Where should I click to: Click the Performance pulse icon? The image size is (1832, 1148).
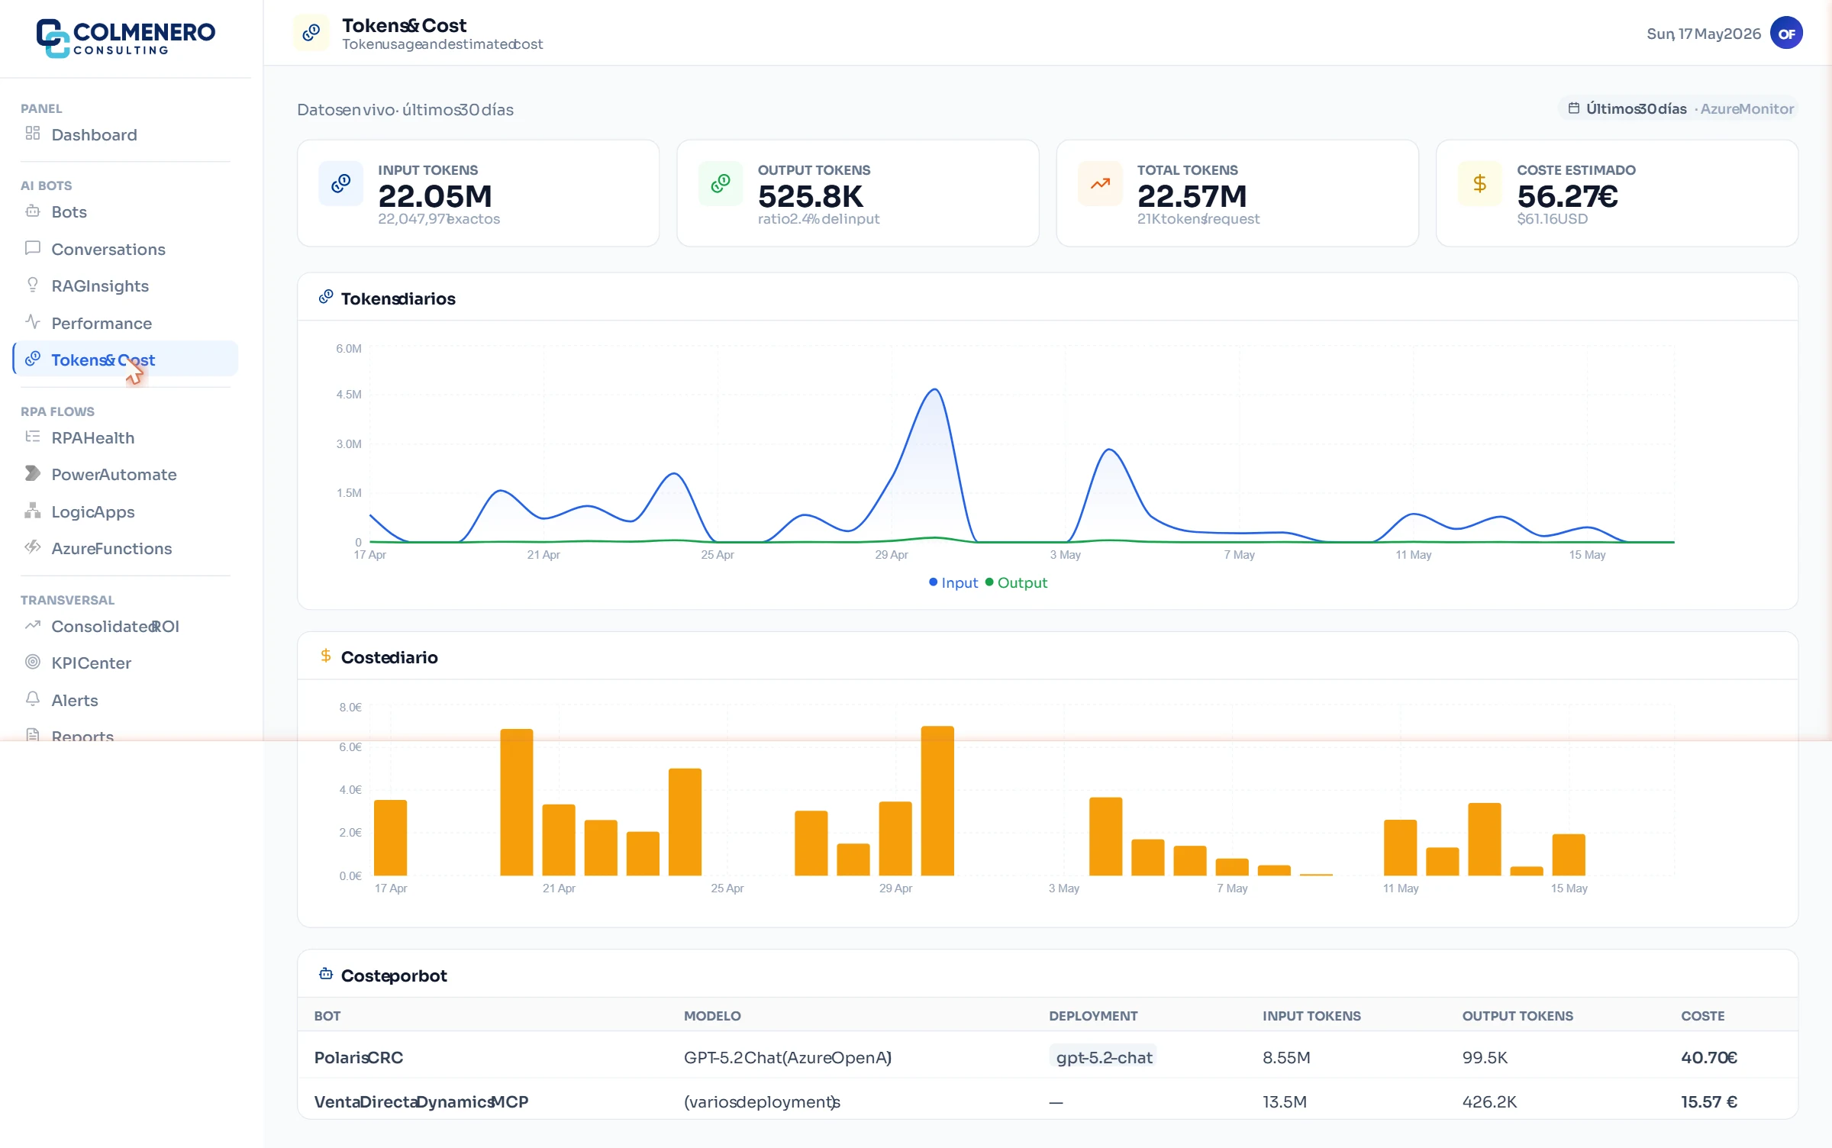pyautogui.click(x=32, y=322)
